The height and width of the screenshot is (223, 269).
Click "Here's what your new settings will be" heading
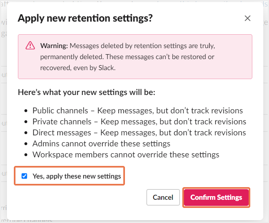click(86, 92)
